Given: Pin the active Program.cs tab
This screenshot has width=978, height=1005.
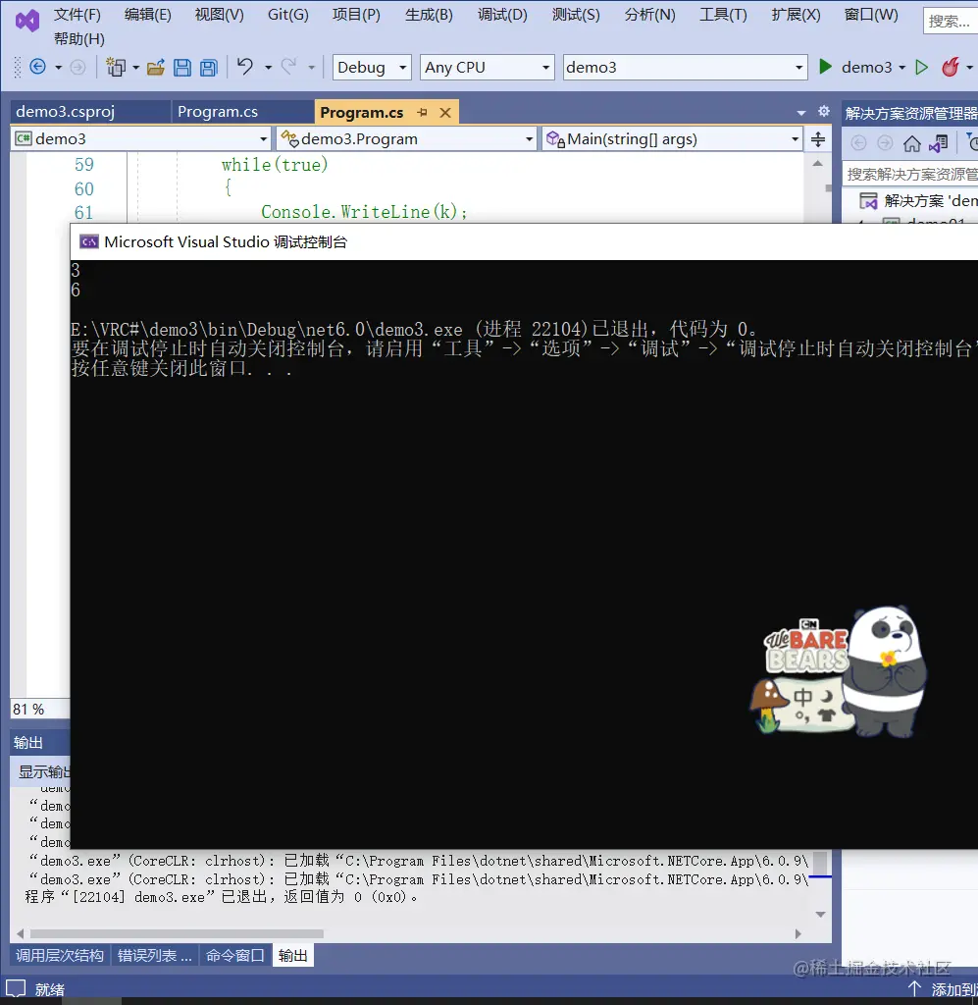Looking at the screenshot, I should point(422,112).
